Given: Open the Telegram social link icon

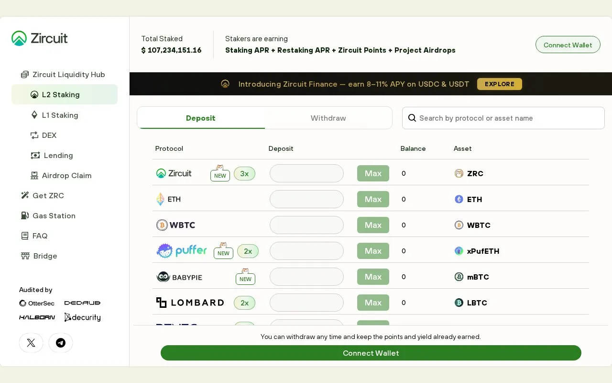Looking at the screenshot, I should pos(61,343).
